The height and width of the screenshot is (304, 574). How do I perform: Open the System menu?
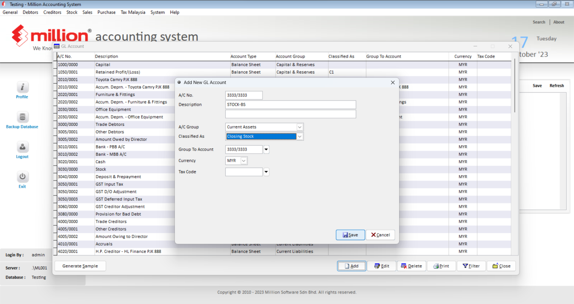click(158, 12)
